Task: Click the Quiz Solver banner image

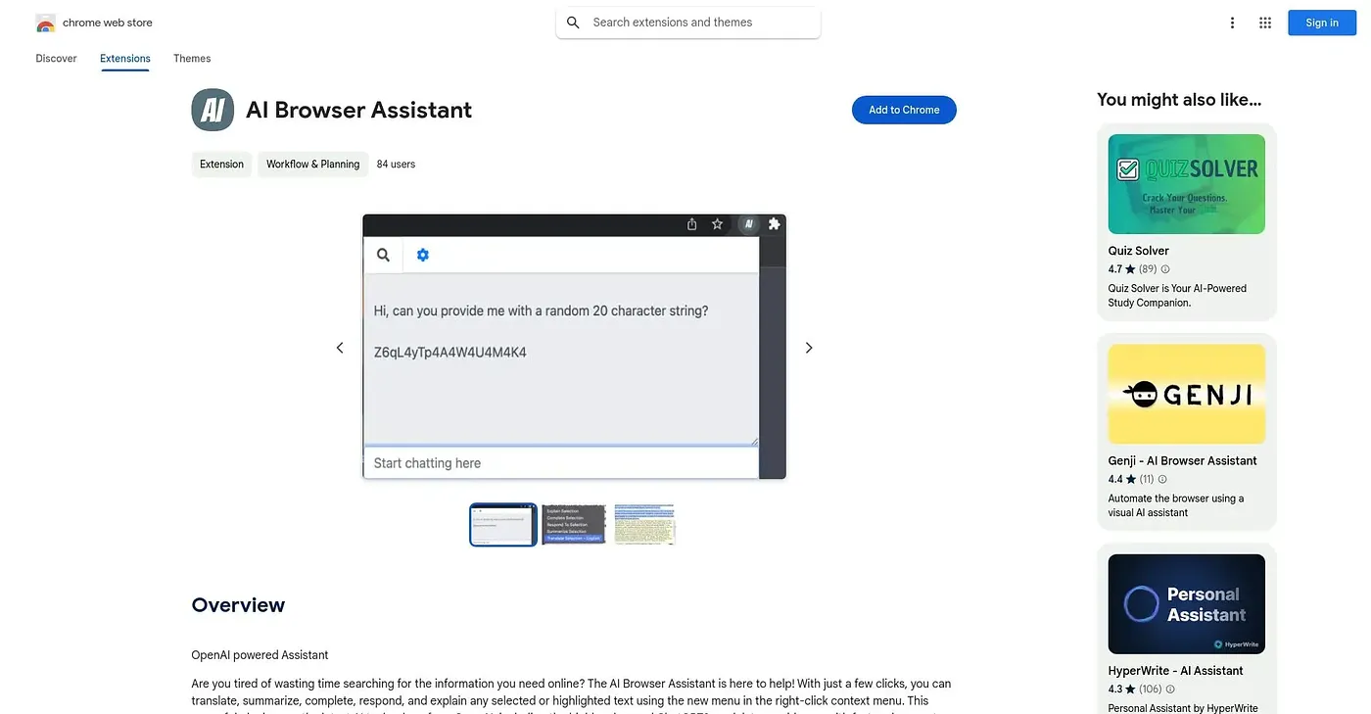Action: [x=1187, y=184]
